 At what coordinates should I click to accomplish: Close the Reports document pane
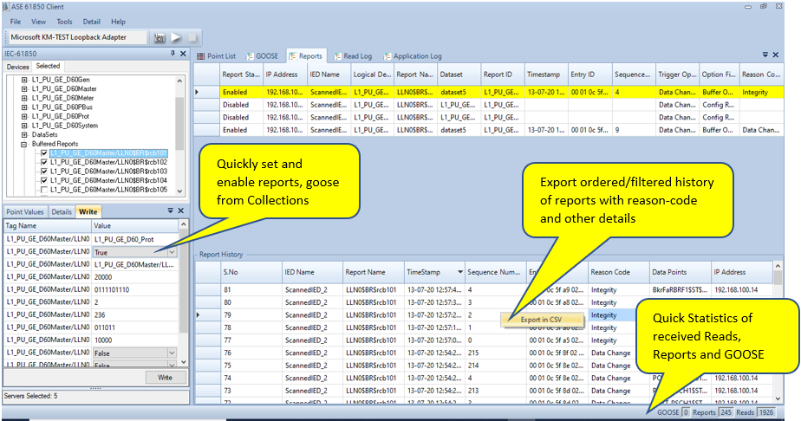point(776,55)
